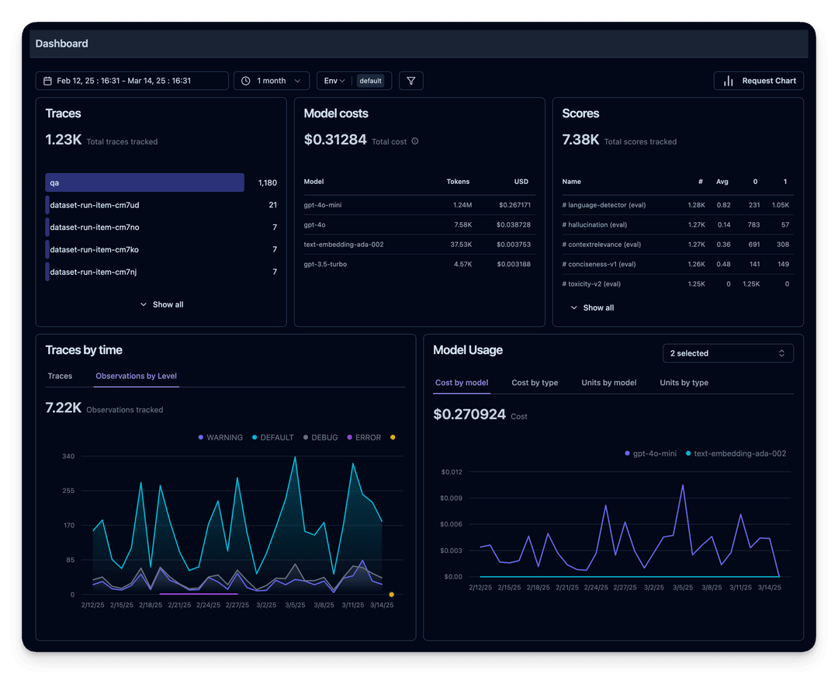Click the $0.31284 total cost value
This screenshot has height=674, width=838.
pyautogui.click(x=335, y=140)
